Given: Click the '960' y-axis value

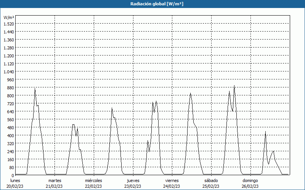Looking at the screenshot, I should click(x=11, y=80).
